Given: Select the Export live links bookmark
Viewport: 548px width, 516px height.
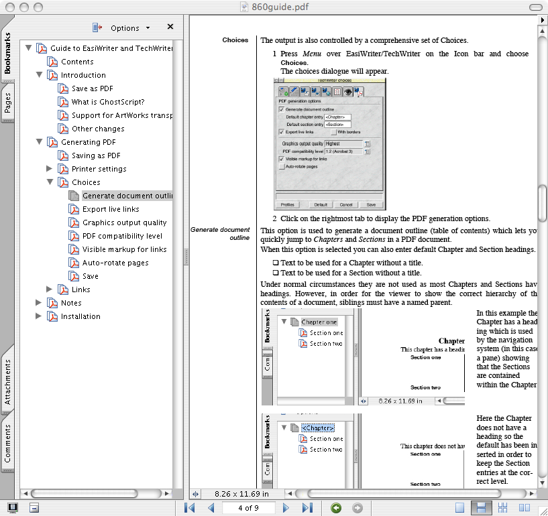Looking at the screenshot, I should pyautogui.click(x=111, y=209).
